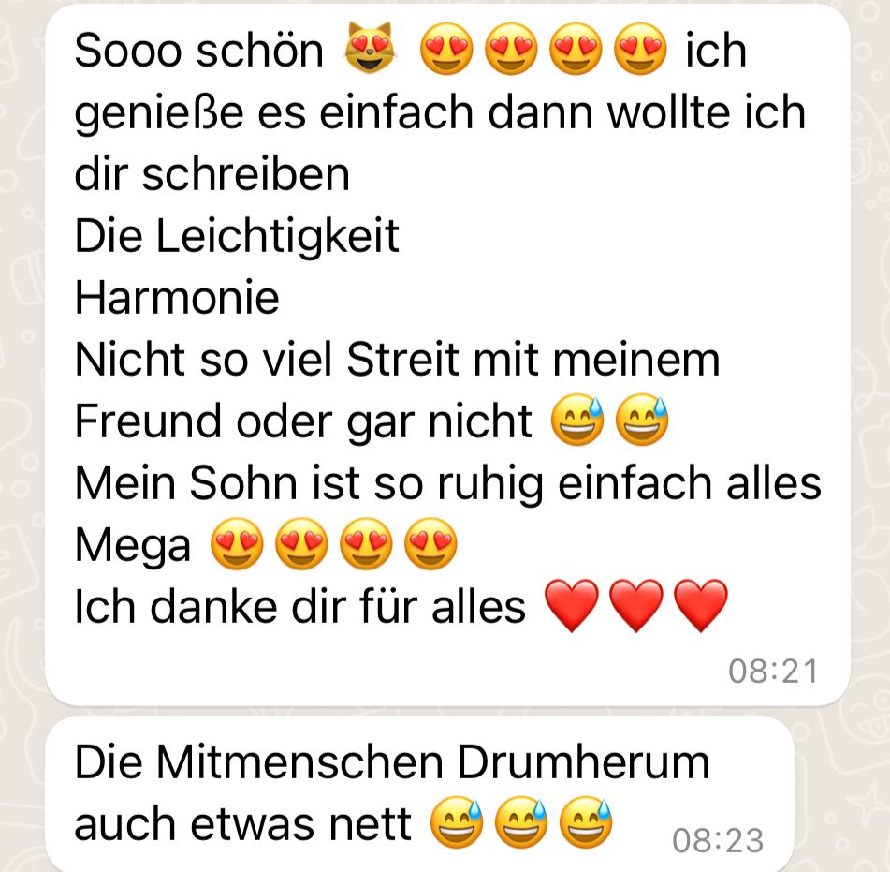Click the last heart-eyes emoji before 'ich'
This screenshot has height=872, width=890.
click(x=641, y=49)
